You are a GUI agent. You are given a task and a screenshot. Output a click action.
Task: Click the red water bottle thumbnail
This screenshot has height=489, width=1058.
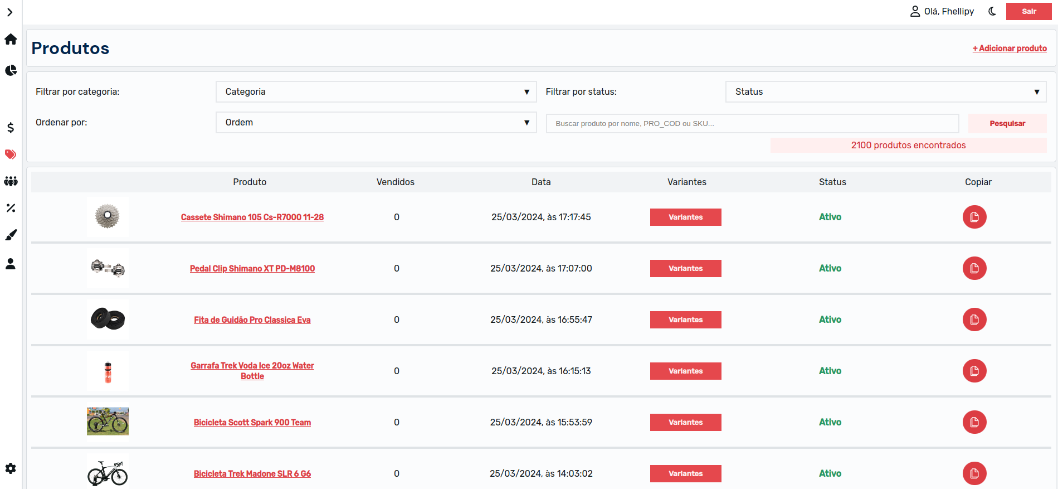[x=108, y=371]
